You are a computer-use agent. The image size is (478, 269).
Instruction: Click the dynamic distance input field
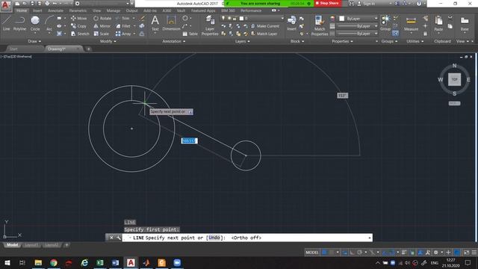pos(189,140)
